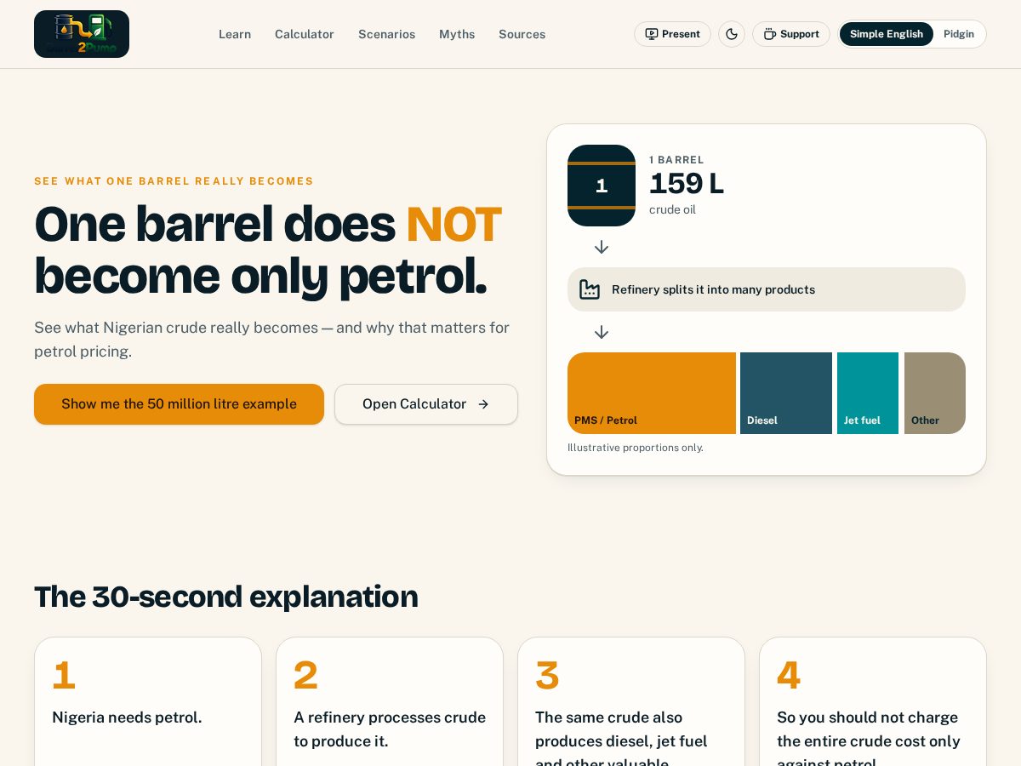Click step card 4 about crude cost
1021x766 pixels.
point(873,702)
